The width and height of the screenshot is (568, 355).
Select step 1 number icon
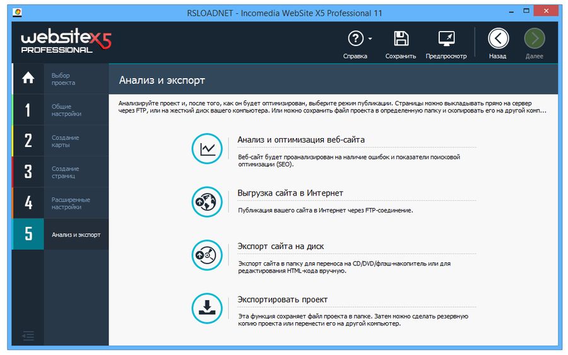[28, 110]
